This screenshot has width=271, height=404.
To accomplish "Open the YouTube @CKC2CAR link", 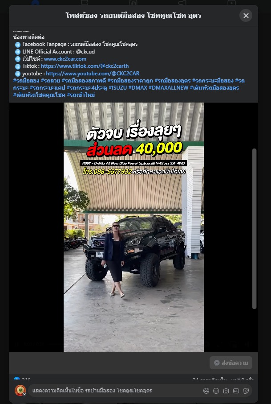I will (x=93, y=74).
